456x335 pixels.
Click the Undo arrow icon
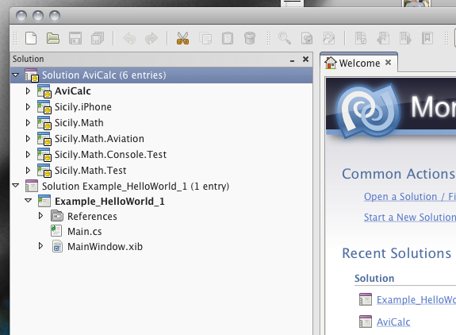click(129, 38)
